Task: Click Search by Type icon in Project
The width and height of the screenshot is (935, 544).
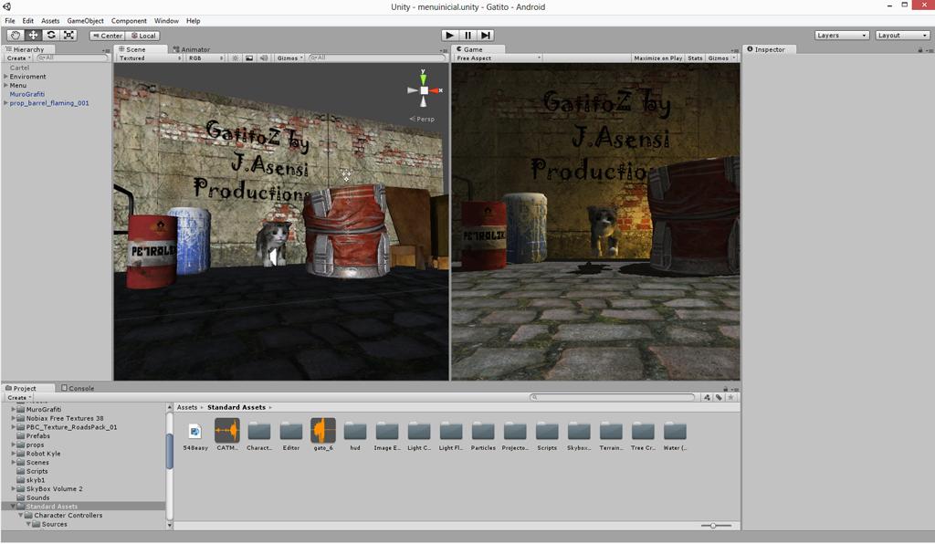Action: click(708, 397)
